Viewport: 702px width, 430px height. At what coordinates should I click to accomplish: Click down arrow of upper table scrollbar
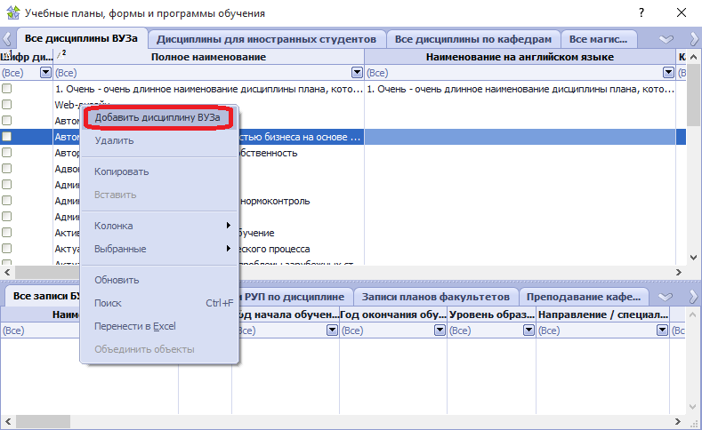[x=693, y=258]
